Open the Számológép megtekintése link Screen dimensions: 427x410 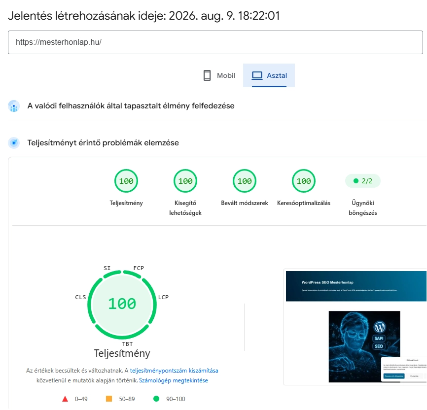(x=174, y=380)
